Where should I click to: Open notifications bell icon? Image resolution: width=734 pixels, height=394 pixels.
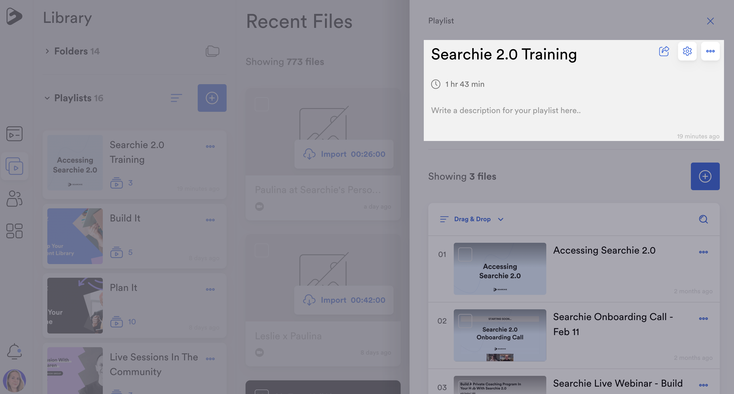point(14,351)
